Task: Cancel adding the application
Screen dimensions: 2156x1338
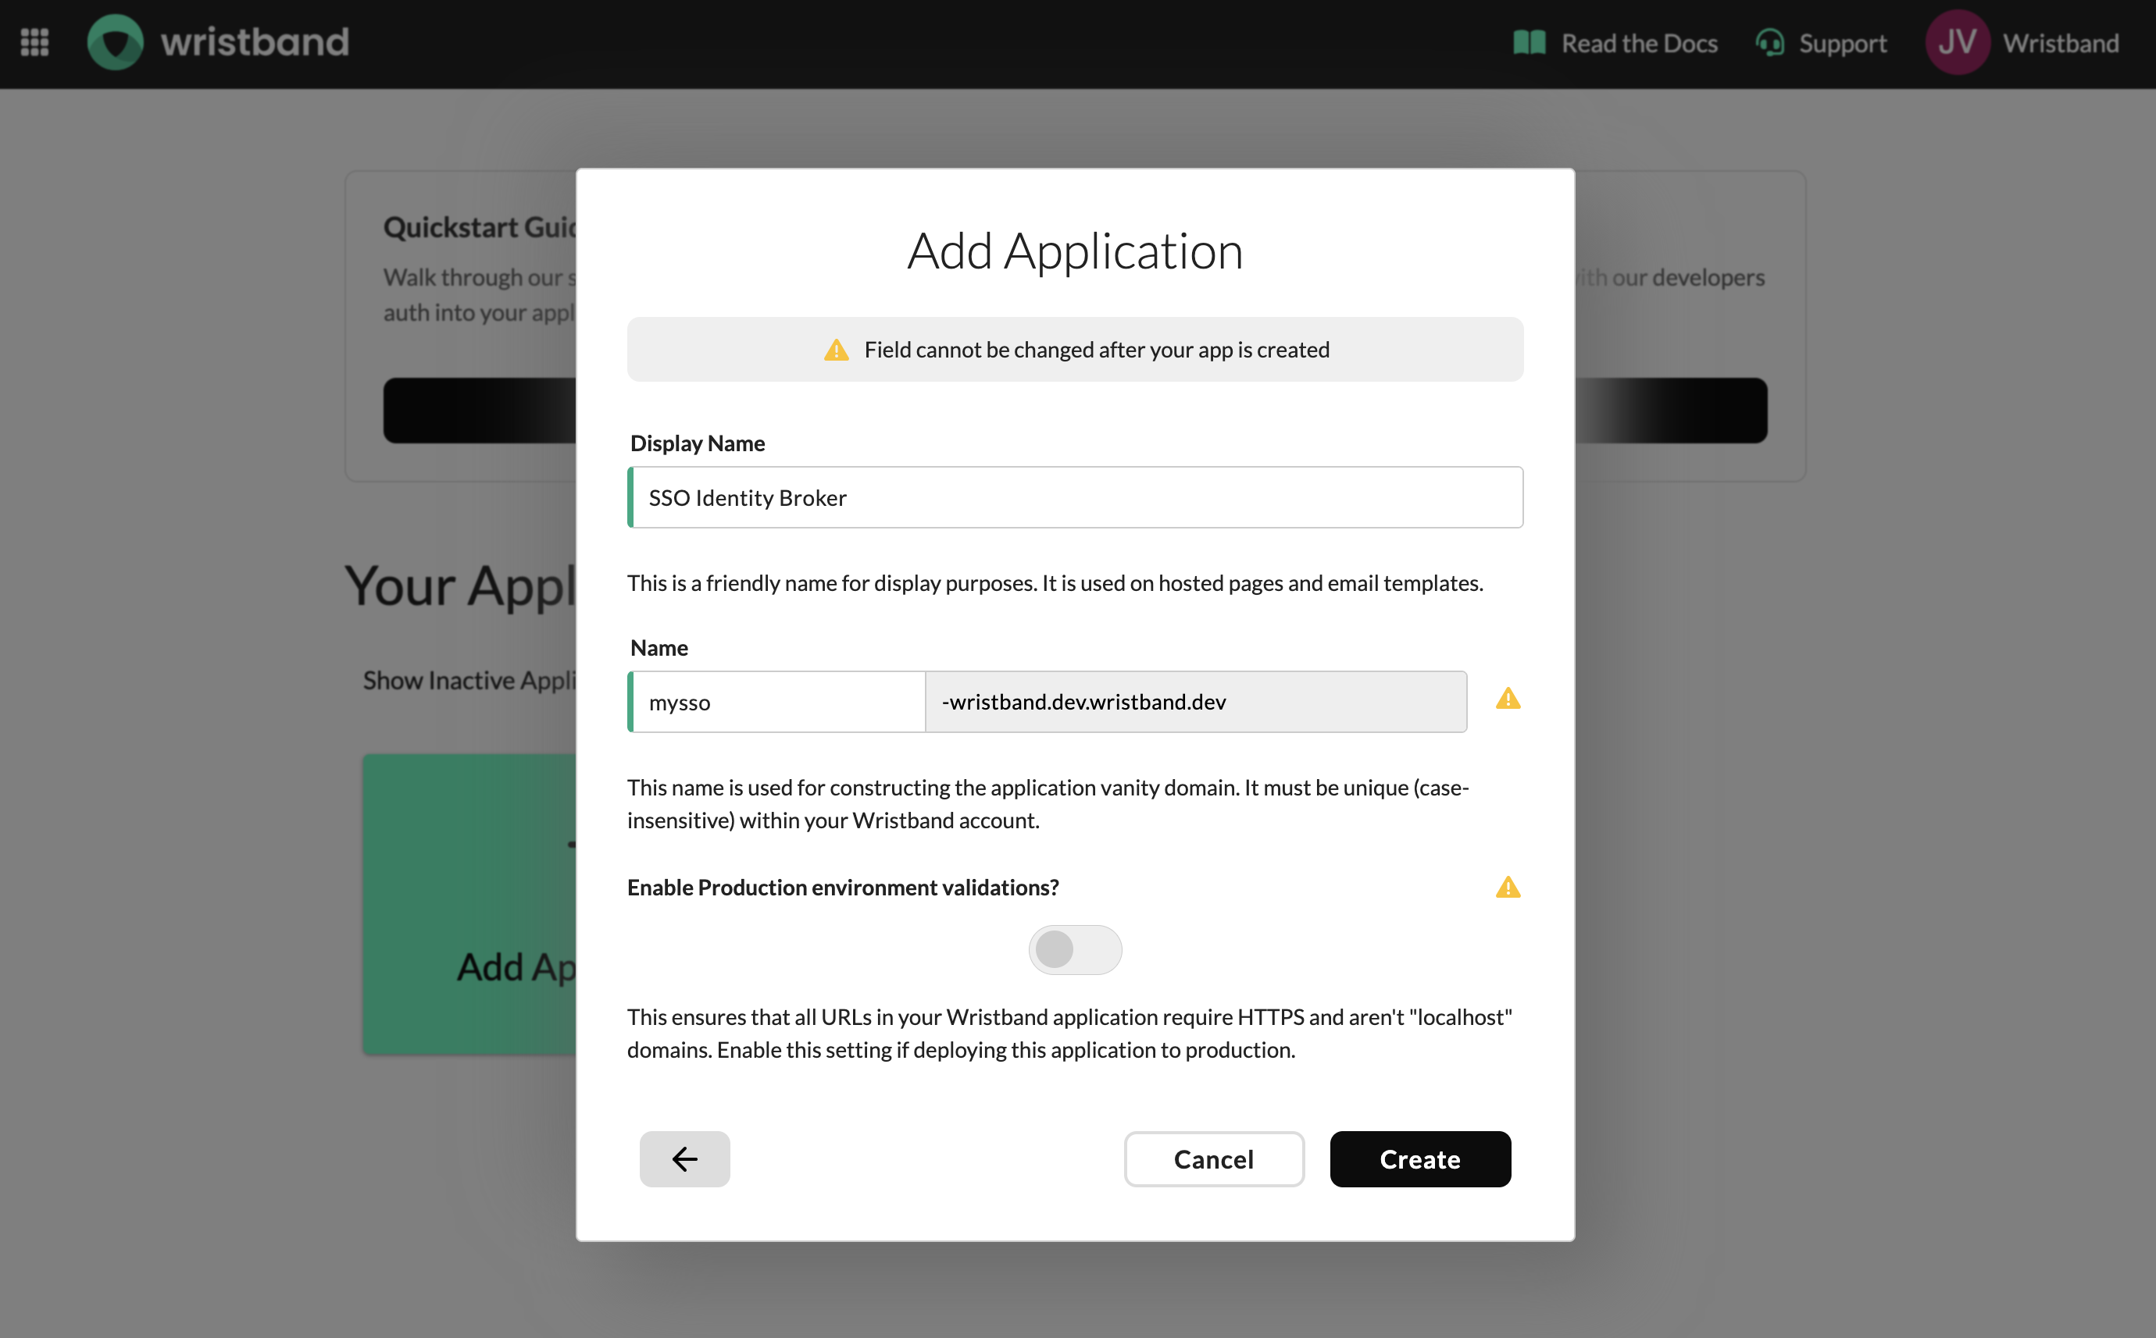Action: point(1213,1159)
